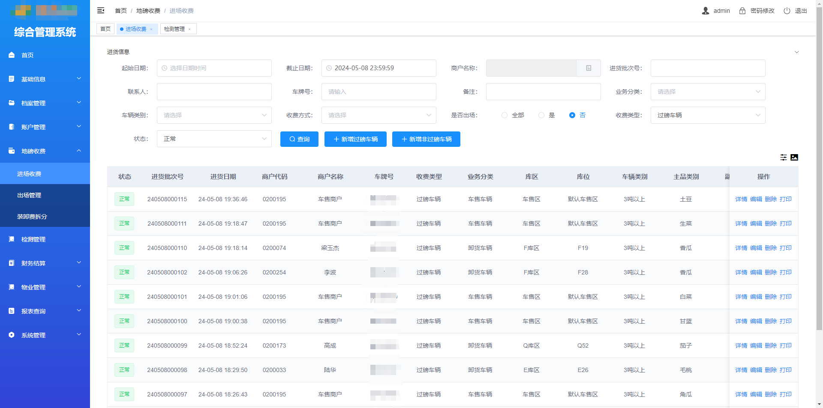Open the 业务分类 dropdown
The image size is (823, 408).
[x=708, y=92]
